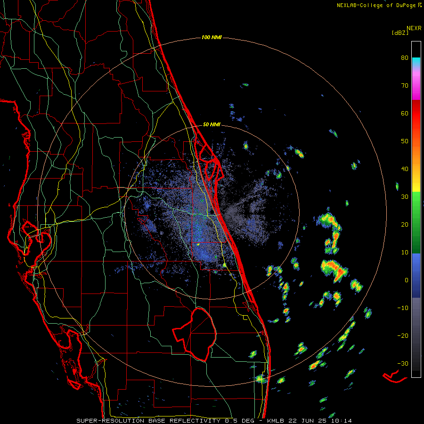
Task: Click the 20 value on dBZ scale
Action: pyautogui.click(x=405, y=225)
